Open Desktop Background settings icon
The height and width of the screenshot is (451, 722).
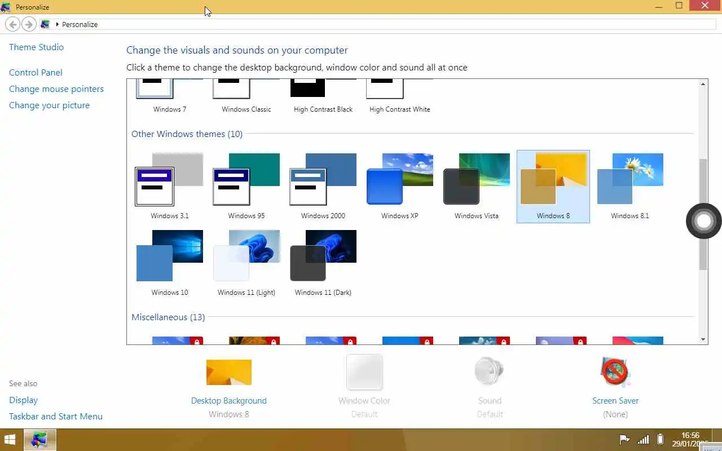228,373
